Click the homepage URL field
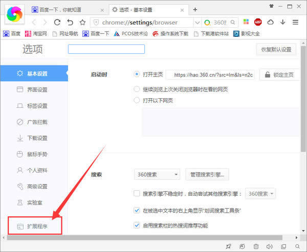 (210, 75)
